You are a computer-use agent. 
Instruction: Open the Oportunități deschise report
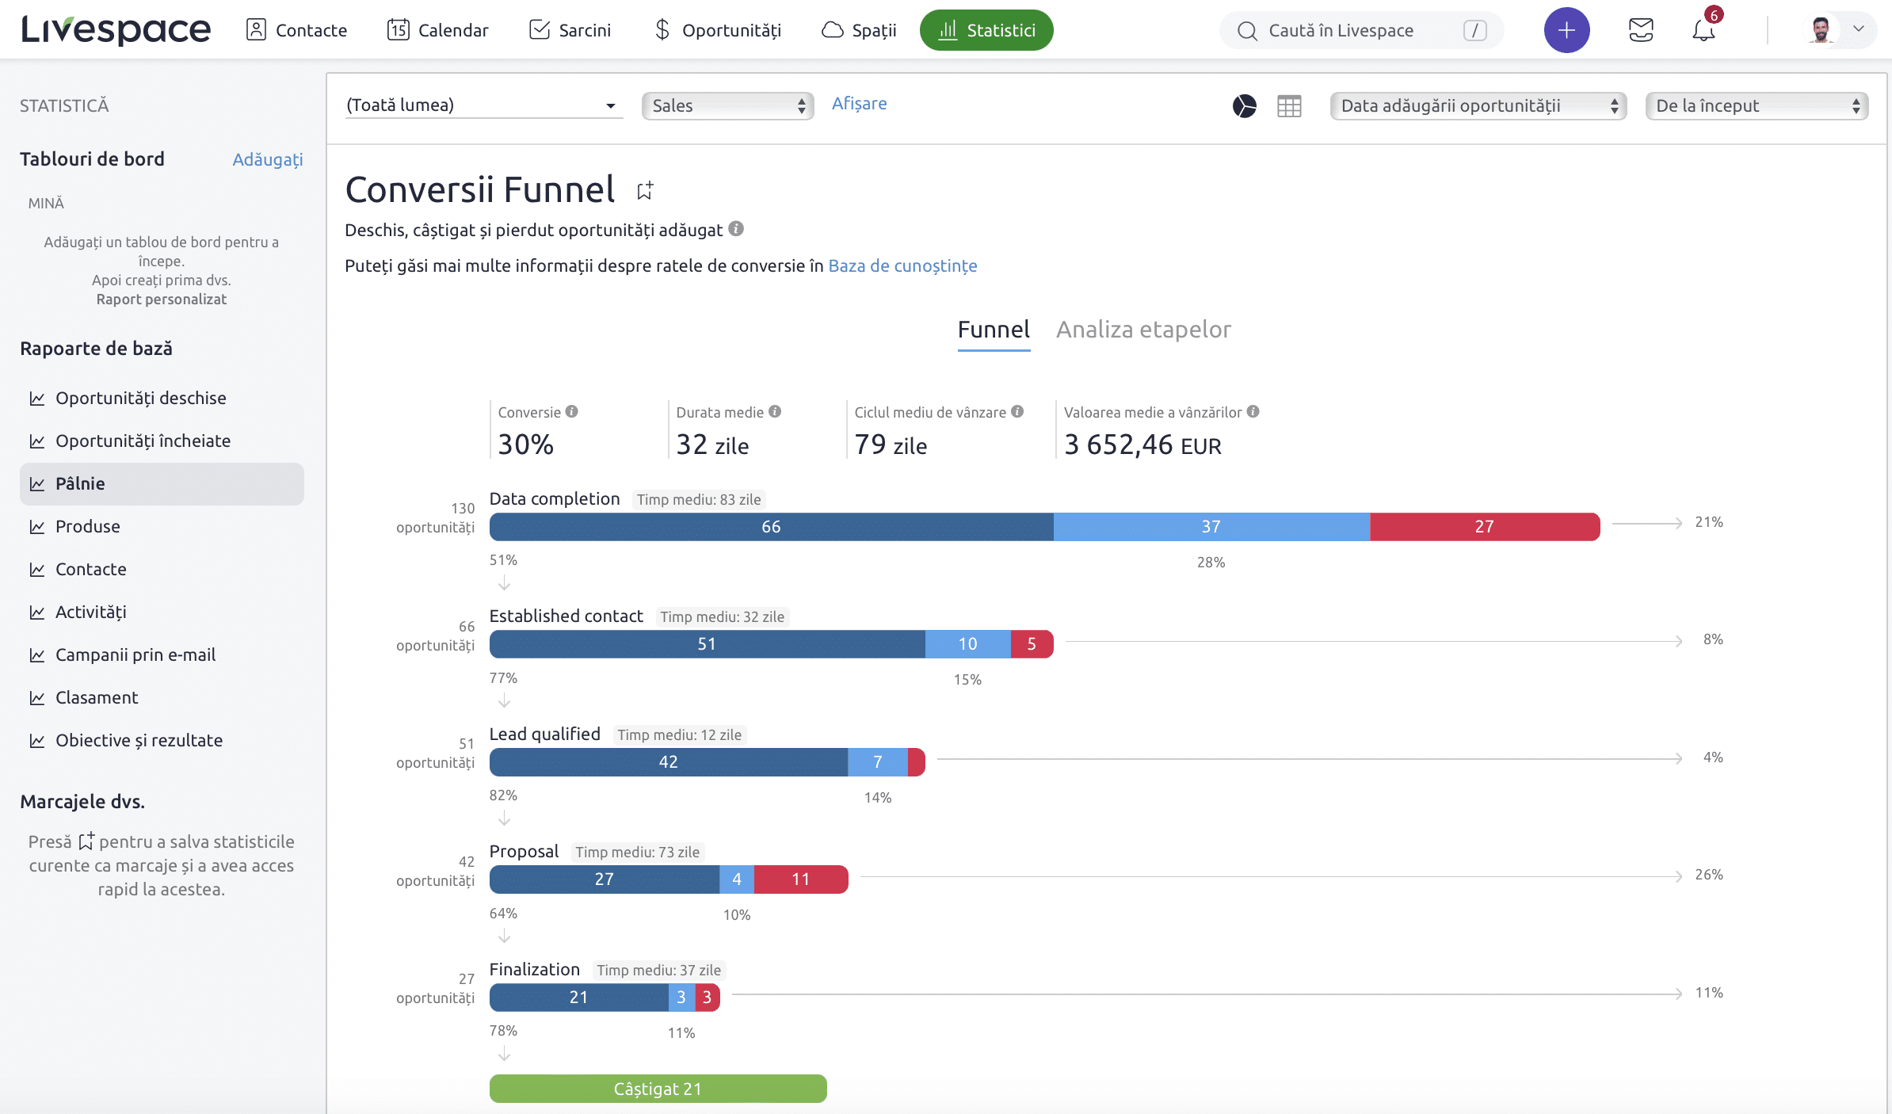point(162,398)
